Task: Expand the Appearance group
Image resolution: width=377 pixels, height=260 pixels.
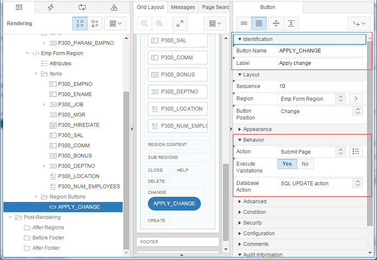Action: [x=239, y=129]
